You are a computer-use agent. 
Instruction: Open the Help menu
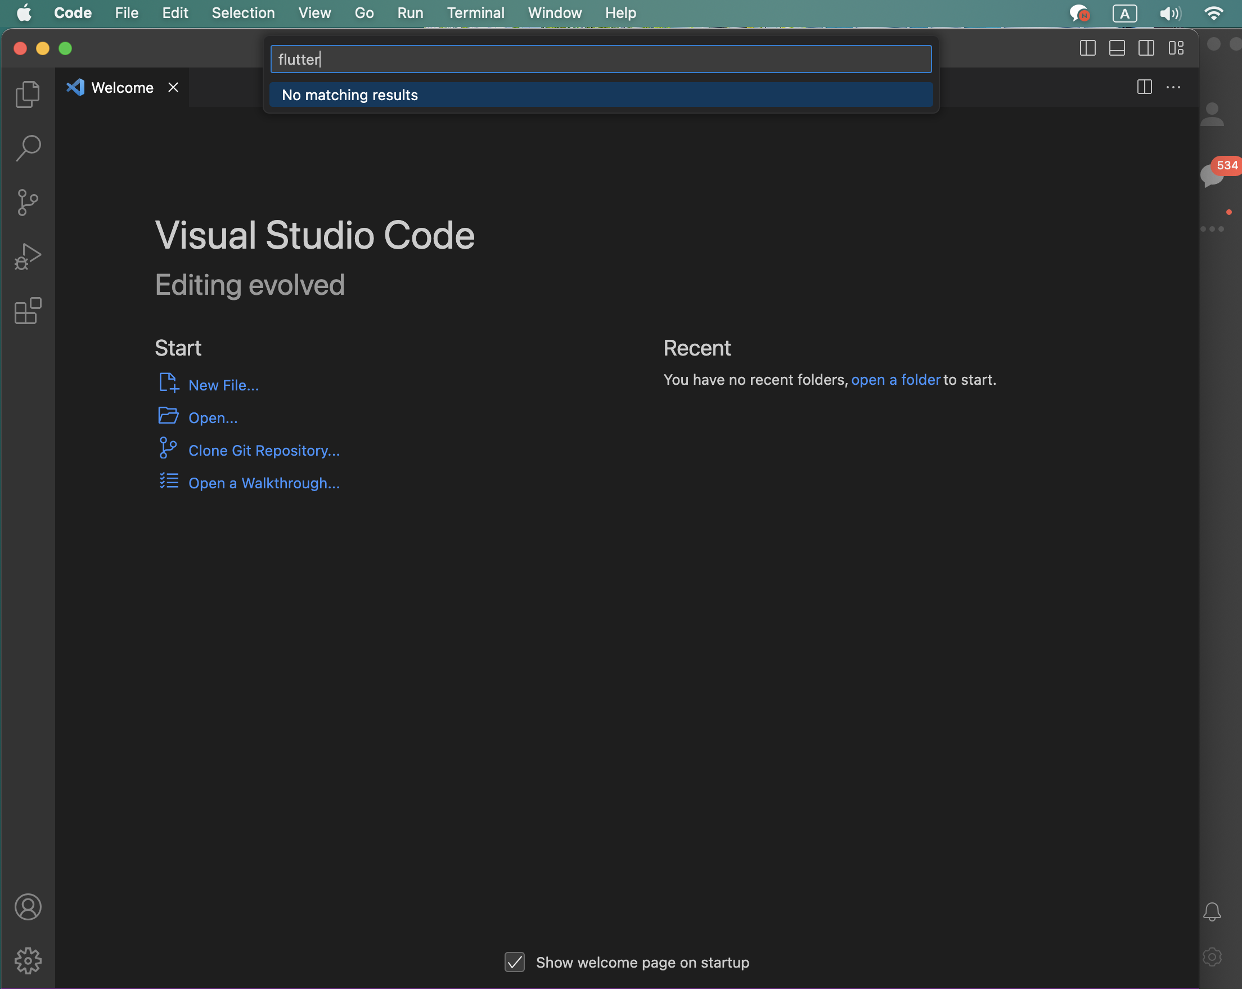(620, 13)
